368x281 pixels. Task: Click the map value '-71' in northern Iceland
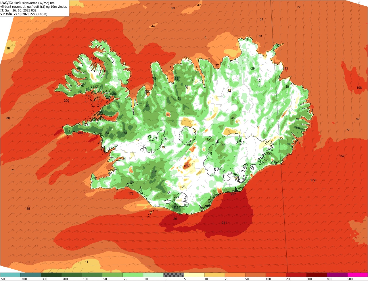pyautogui.click(x=179, y=99)
